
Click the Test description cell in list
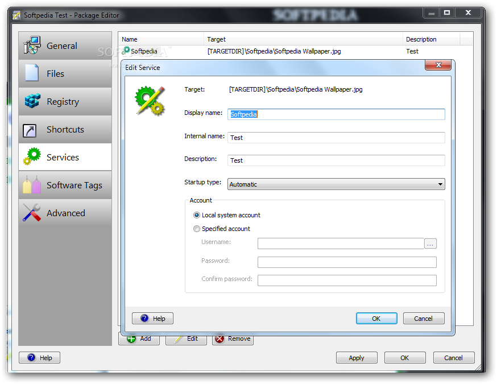click(x=412, y=51)
